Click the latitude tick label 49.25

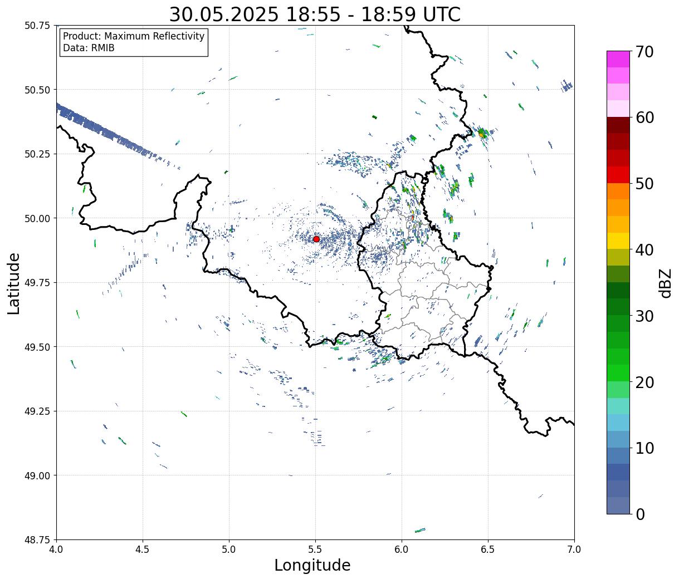[37, 411]
